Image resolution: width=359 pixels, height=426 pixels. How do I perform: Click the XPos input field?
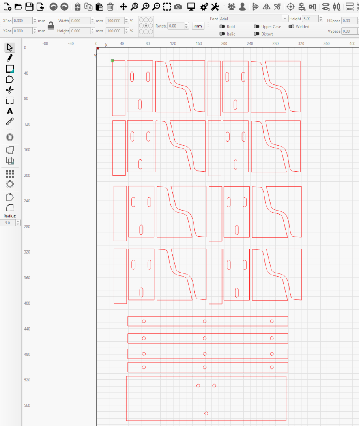[22, 21]
